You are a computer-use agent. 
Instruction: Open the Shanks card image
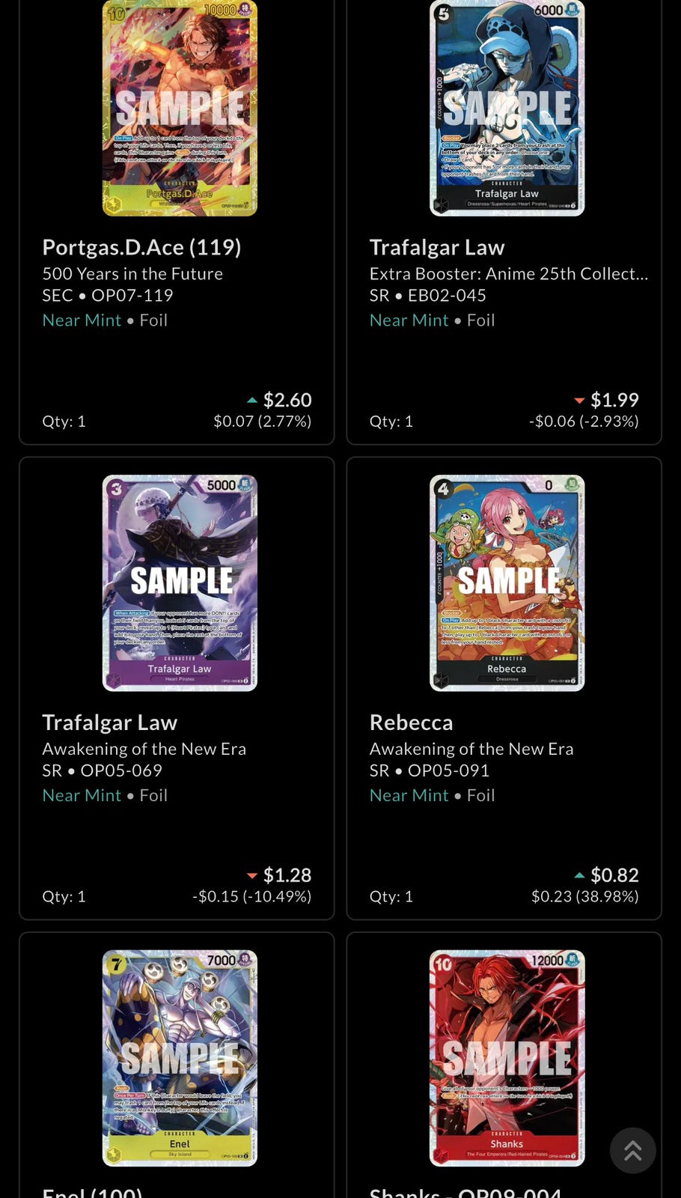click(507, 1057)
